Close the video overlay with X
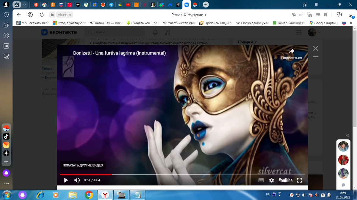The image size is (357, 200). click(316, 48)
